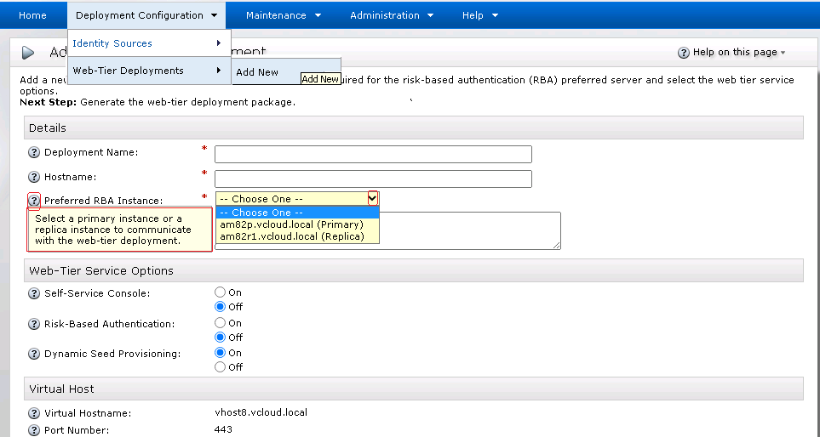Viewport: 820px width, 437px height.
Task: Turn Self-Service Console On
Action: click(x=220, y=292)
